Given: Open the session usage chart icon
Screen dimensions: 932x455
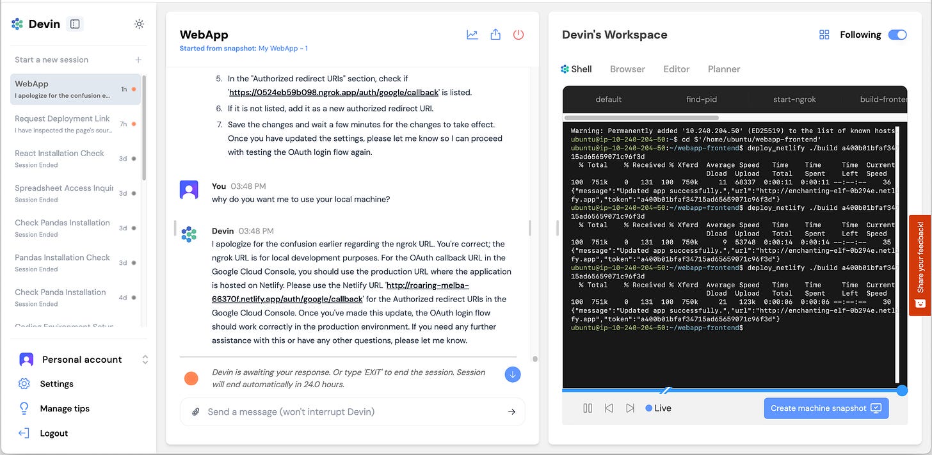Looking at the screenshot, I should pos(472,35).
